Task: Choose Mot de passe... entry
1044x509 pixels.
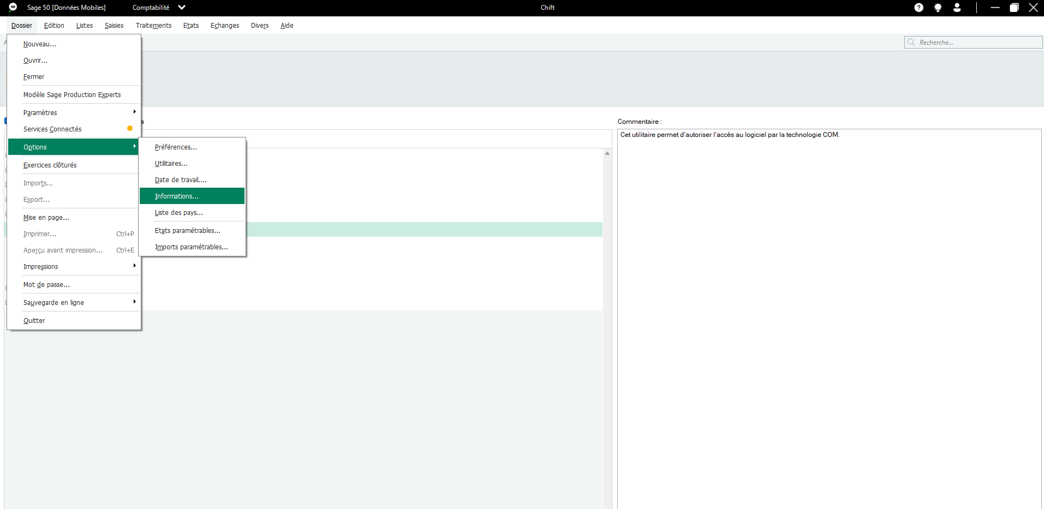Action: (x=74, y=285)
